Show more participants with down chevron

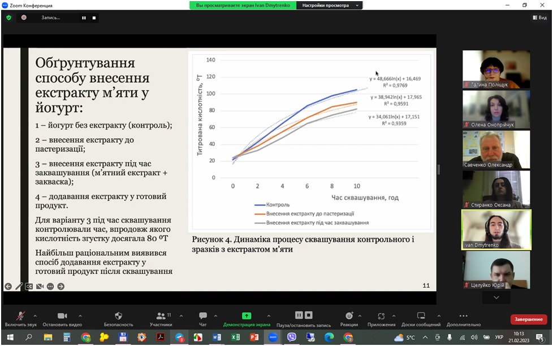click(x=496, y=297)
